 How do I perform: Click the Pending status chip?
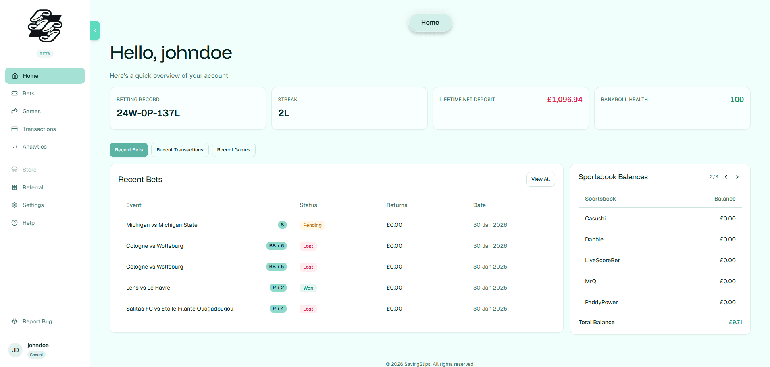[312, 225]
